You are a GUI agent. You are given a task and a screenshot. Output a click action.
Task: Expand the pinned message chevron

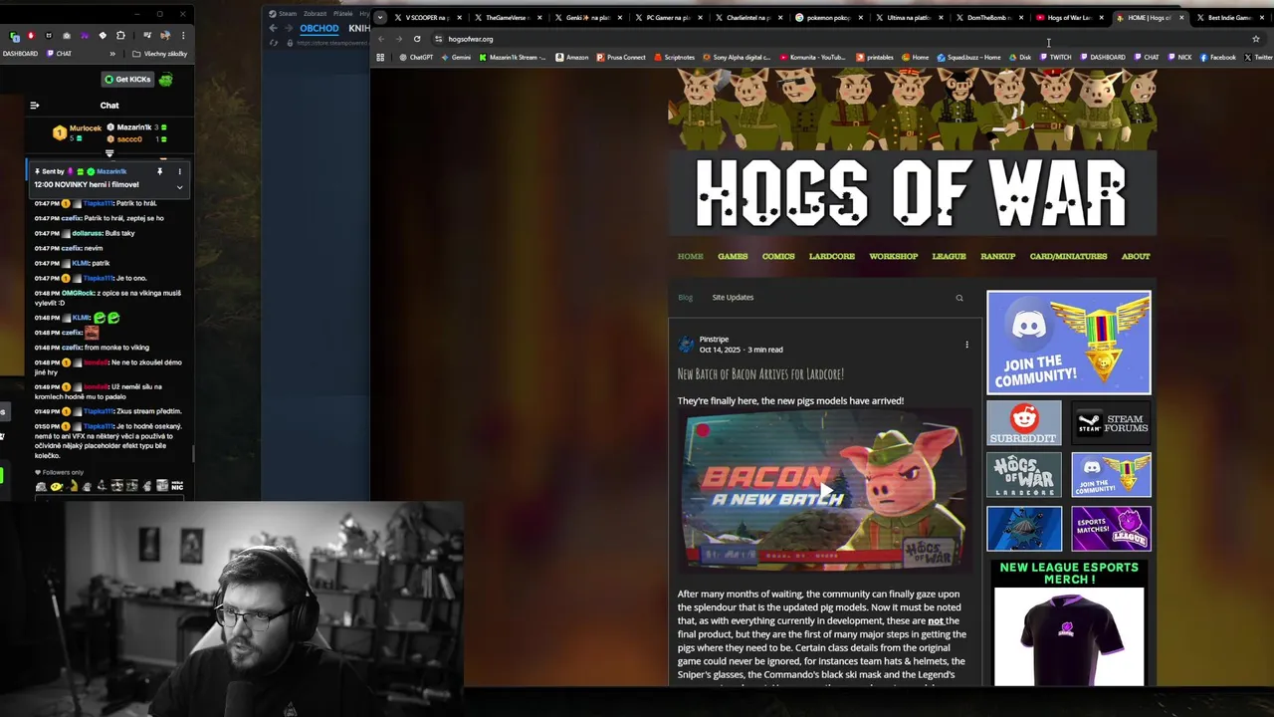179,186
